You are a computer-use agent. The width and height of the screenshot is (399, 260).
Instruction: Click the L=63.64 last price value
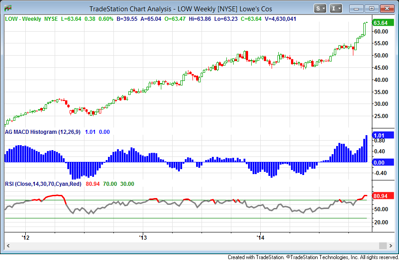click(71, 19)
